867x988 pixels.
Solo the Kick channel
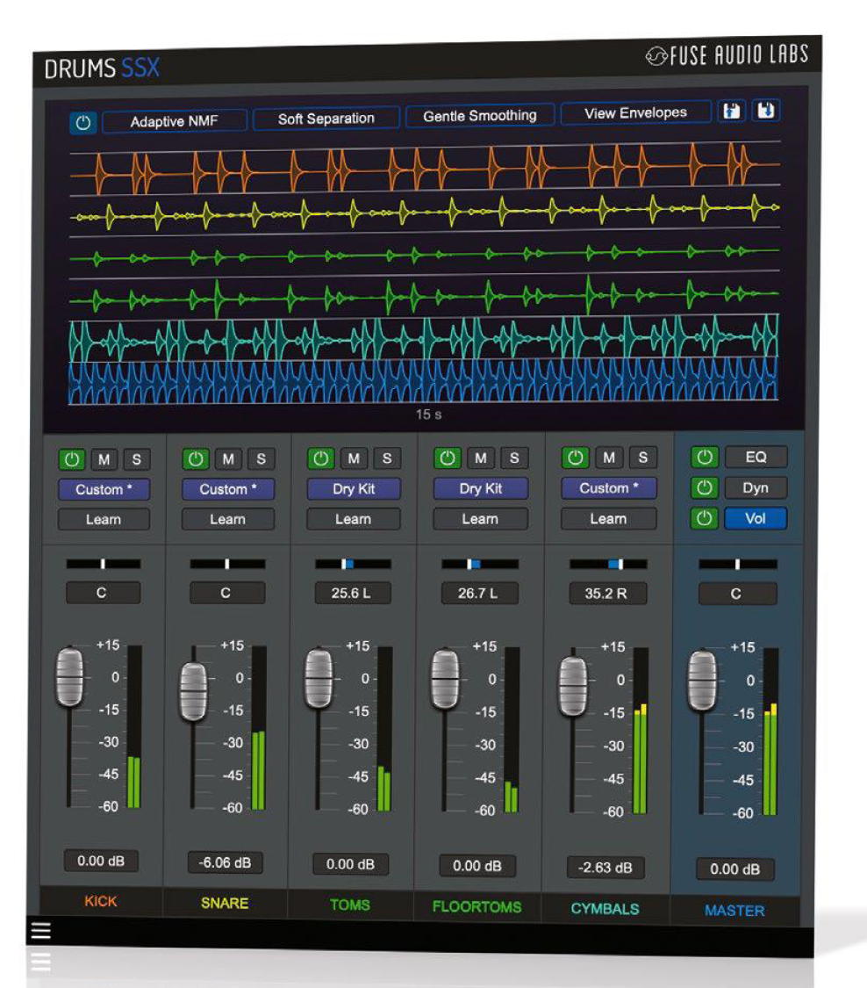pyautogui.click(x=137, y=459)
